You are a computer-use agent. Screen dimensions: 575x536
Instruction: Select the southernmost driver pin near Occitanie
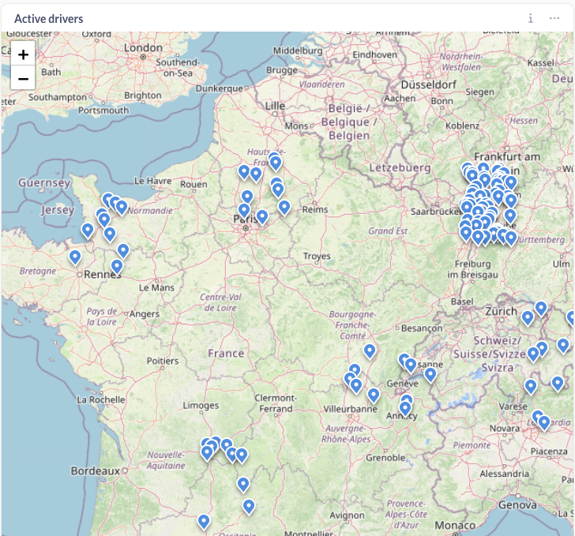point(204,521)
